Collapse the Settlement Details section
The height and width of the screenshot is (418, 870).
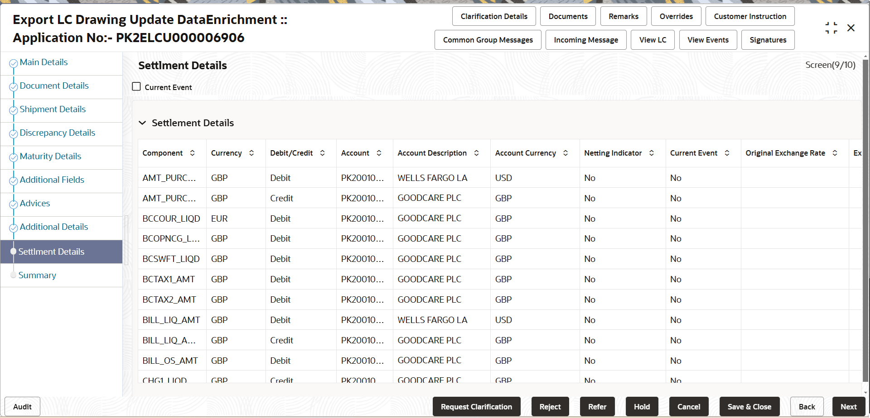[142, 123]
